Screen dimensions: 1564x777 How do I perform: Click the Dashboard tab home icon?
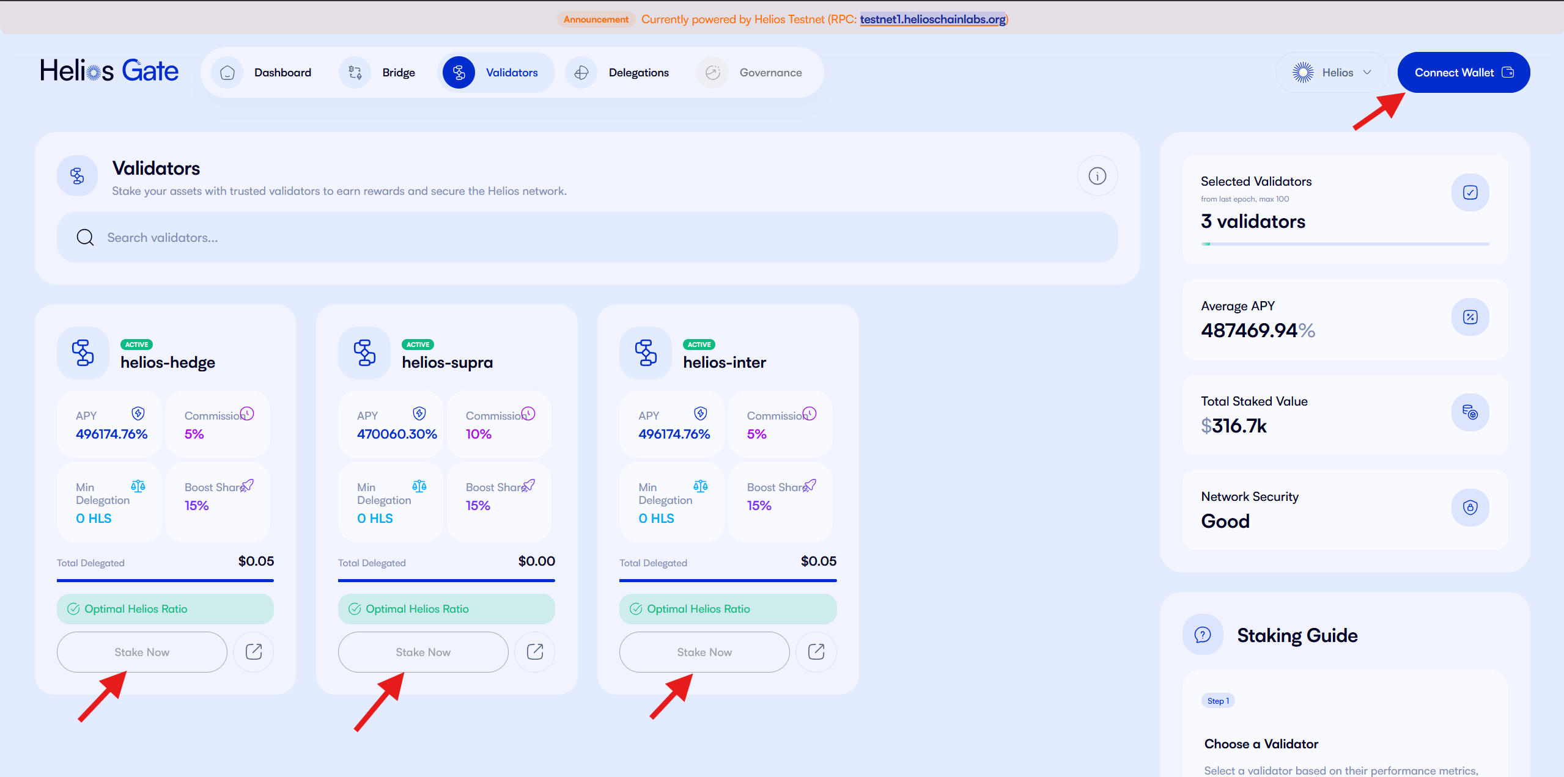tap(227, 73)
